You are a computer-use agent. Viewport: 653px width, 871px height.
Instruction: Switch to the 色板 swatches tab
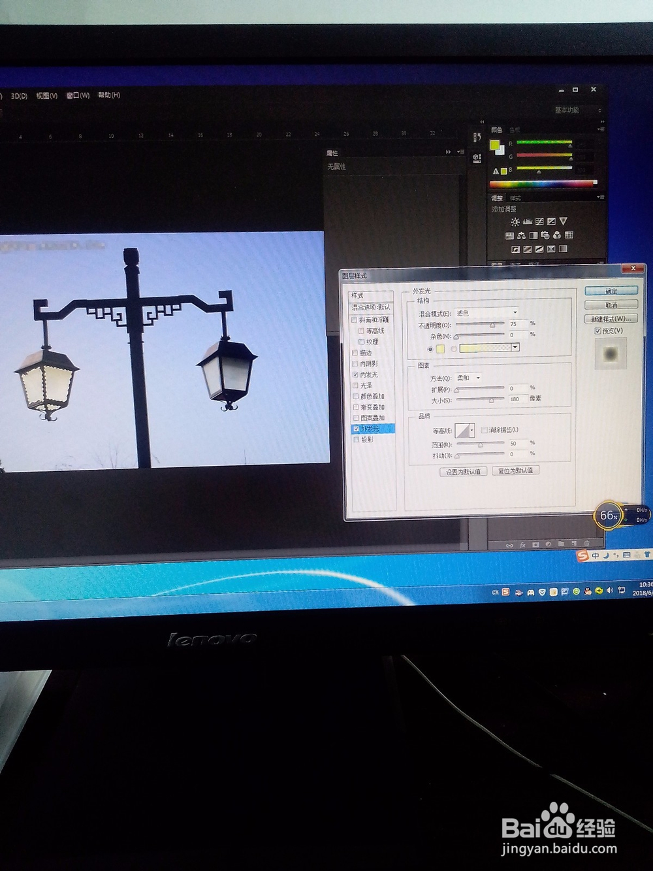(515, 130)
